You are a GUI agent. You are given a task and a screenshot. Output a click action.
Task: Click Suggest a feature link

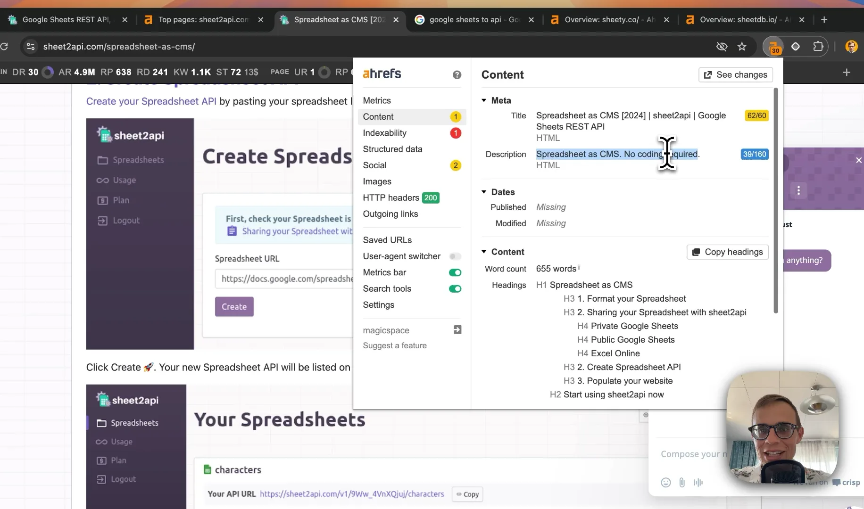(395, 345)
